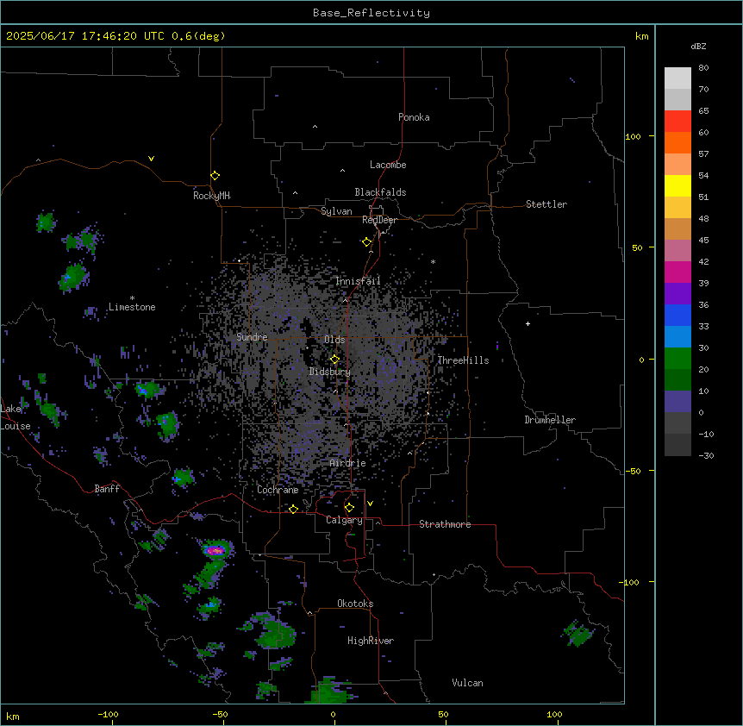
Task: Click the Didsbury town label
Action: [330, 372]
